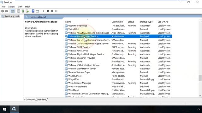
Task: Click gear icon beside VMware Snapshot Provider
Action: [x=66, y=58]
